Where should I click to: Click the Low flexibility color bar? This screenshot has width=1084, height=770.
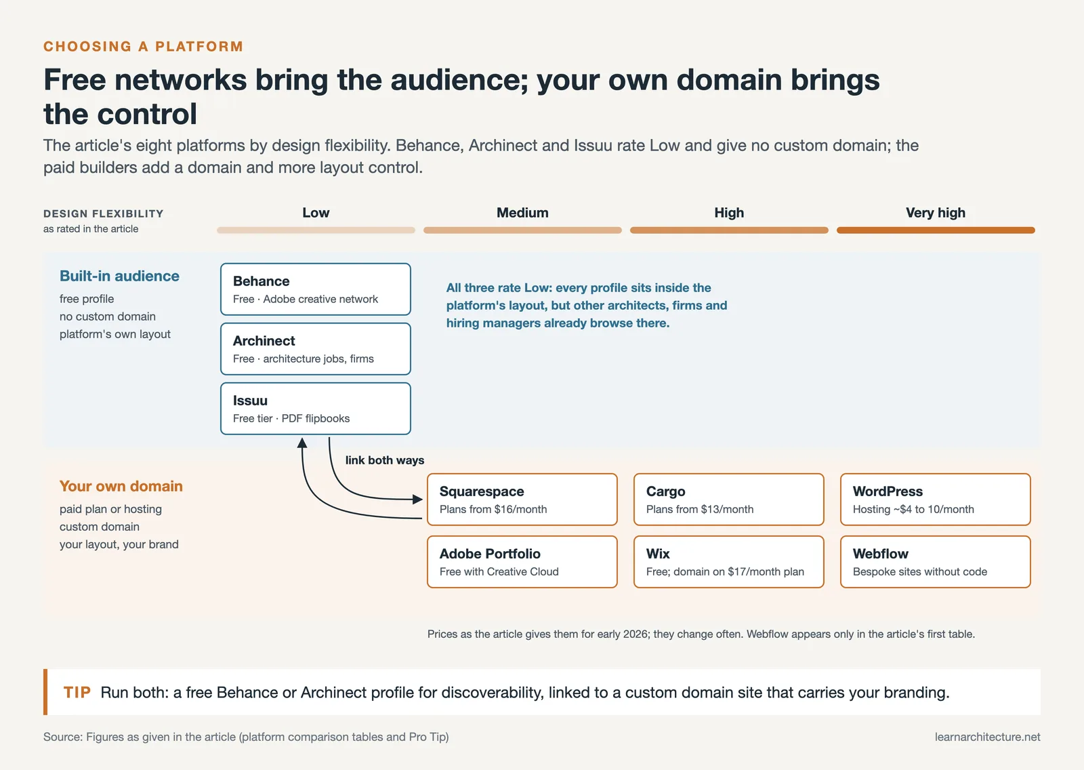(316, 230)
